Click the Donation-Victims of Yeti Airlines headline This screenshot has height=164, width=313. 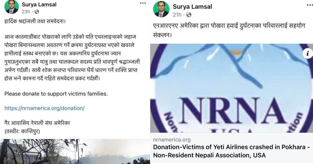pos(231,151)
